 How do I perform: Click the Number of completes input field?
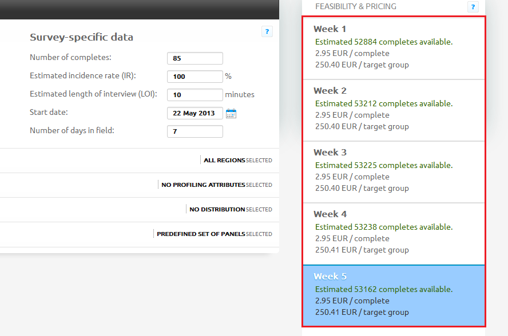[195, 58]
